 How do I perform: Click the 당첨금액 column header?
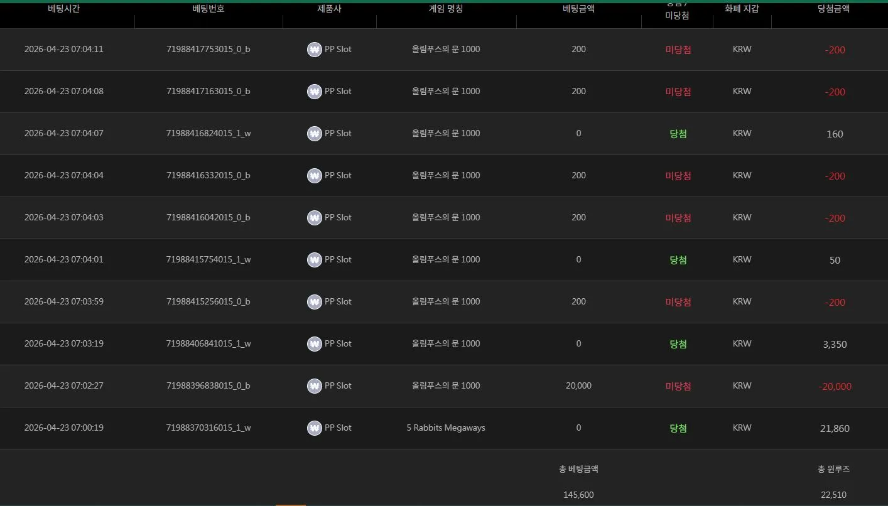(x=834, y=9)
